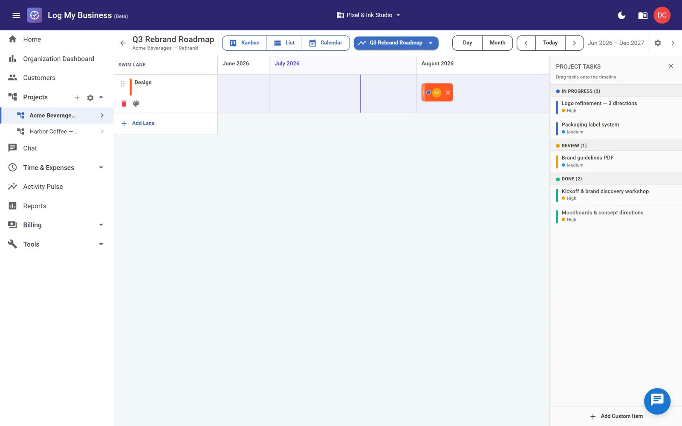Image resolution: width=682 pixels, height=426 pixels.
Task: Go back using the left arrow
Action: click(x=123, y=43)
